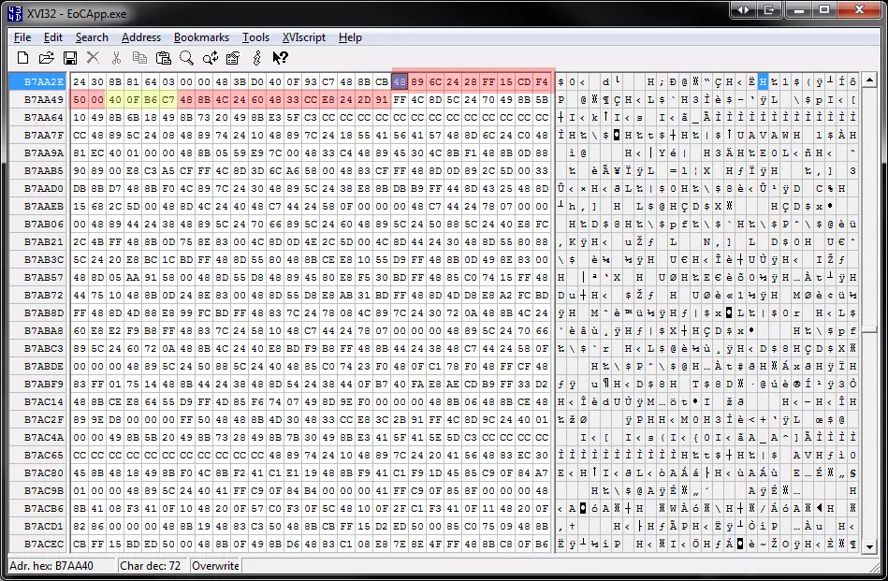This screenshot has height=581, width=888.
Task: Open the Bookmarks menu
Action: 201,37
